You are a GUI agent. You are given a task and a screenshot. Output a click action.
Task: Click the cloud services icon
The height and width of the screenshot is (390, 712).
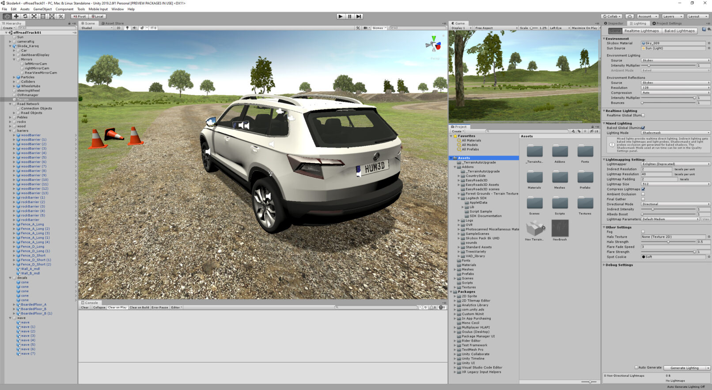[629, 16]
